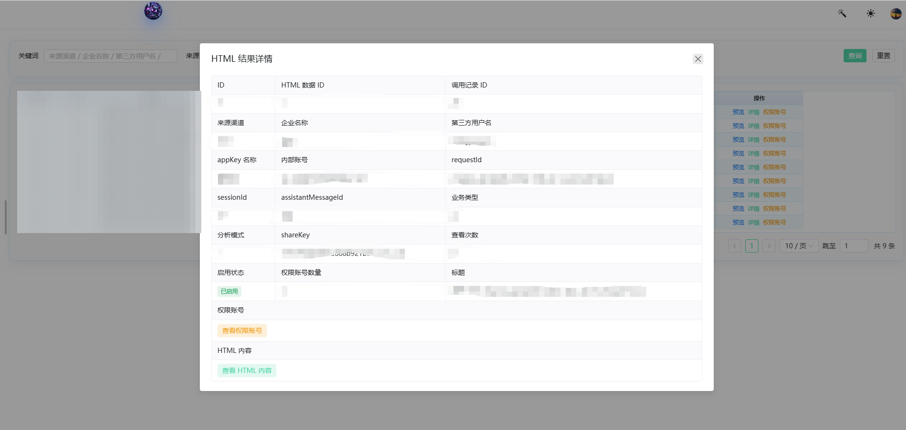Click 权限账号 link in first table row
This screenshot has width=906, height=430.
tap(775, 112)
